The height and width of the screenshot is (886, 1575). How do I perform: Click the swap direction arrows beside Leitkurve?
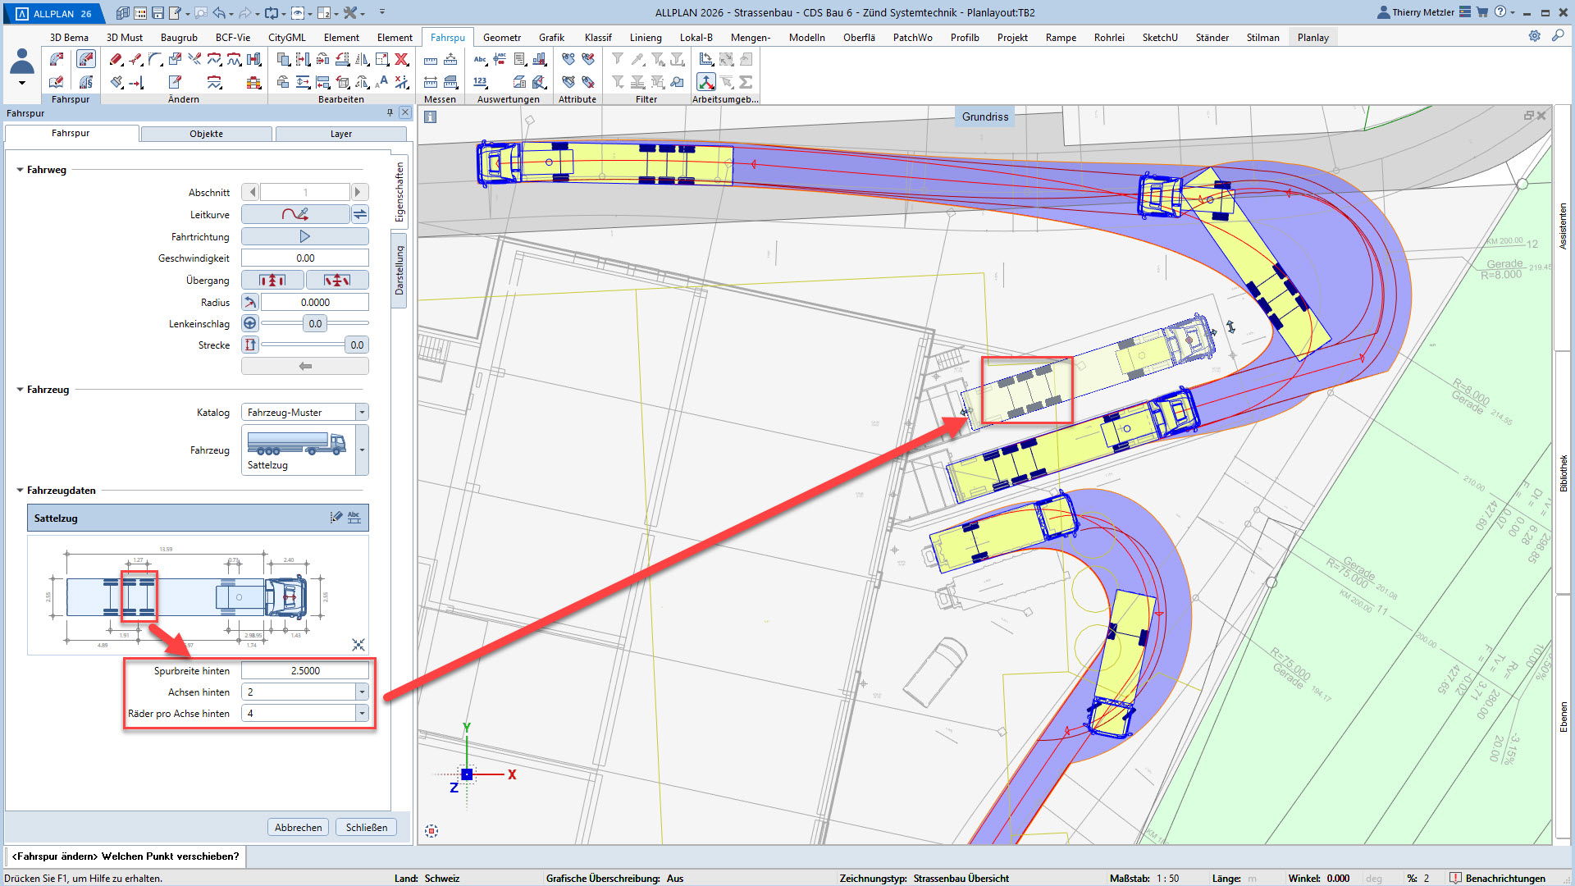(360, 214)
